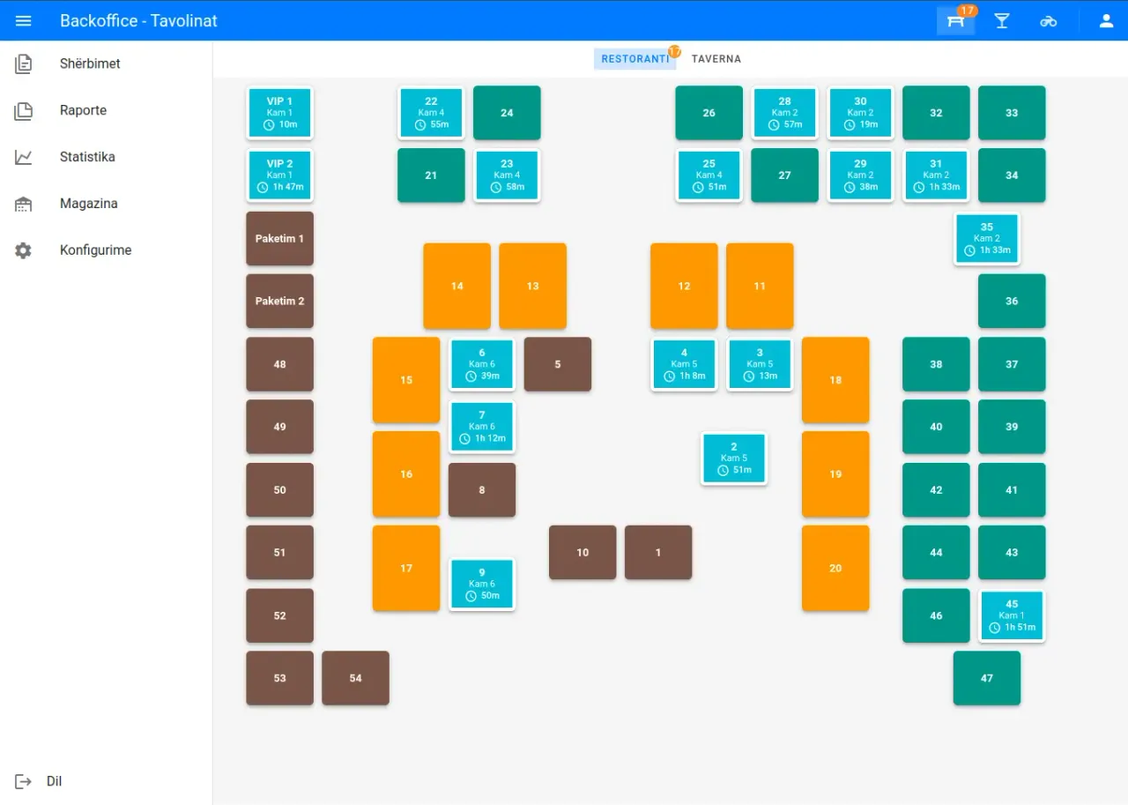Select the cocktail glass bar icon

(1002, 20)
